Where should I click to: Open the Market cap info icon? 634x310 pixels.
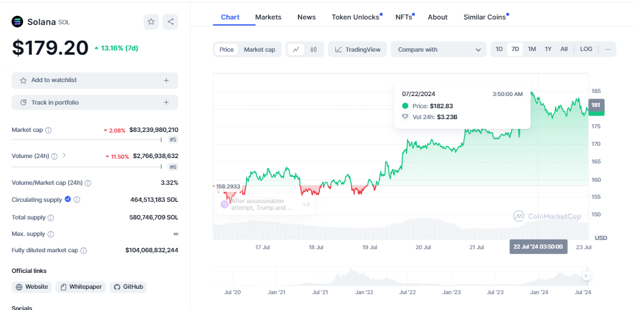point(49,130)
